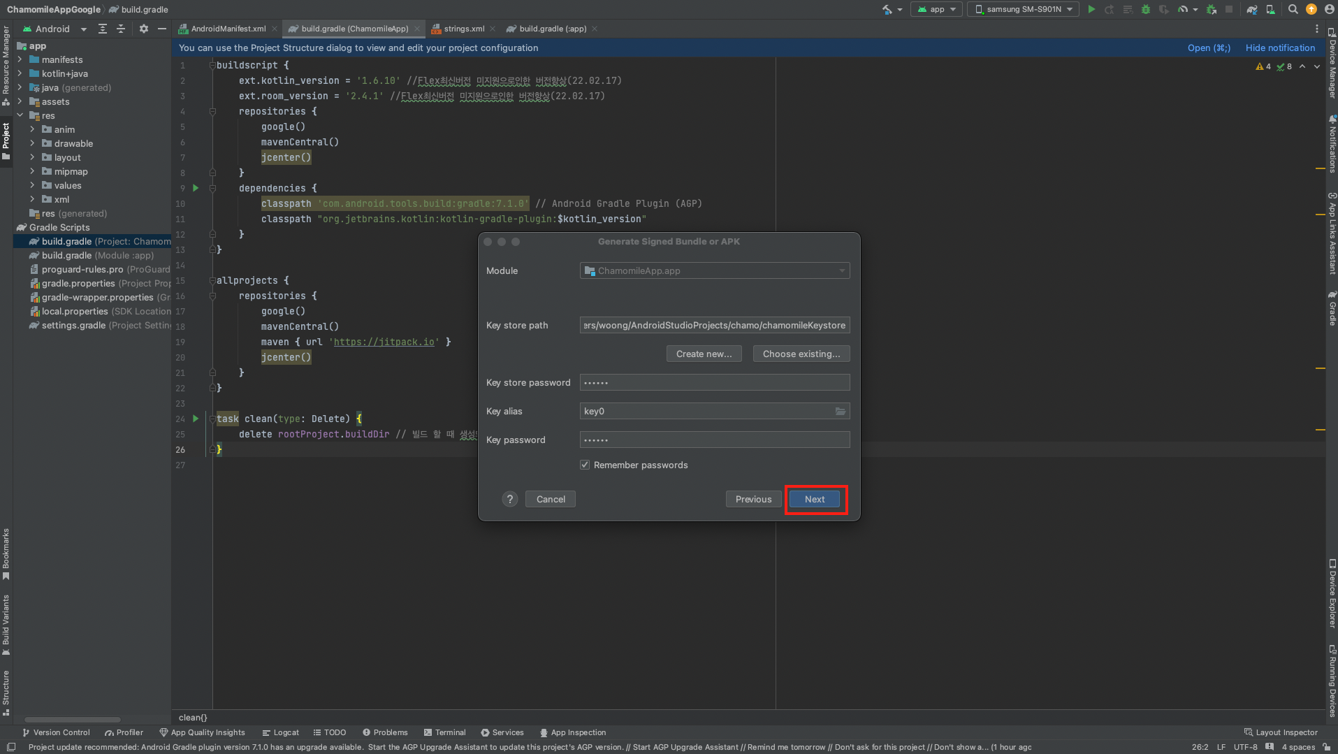1338x754 pixels.
Task: Open the Logcat tool window tab
Action: [281, 732]
